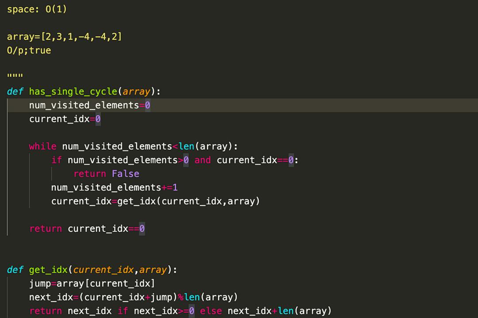Place cursor on get_idx function definition name
Image resolution: width=478 pixels, height=318 pixels.
tap(48, 269)
